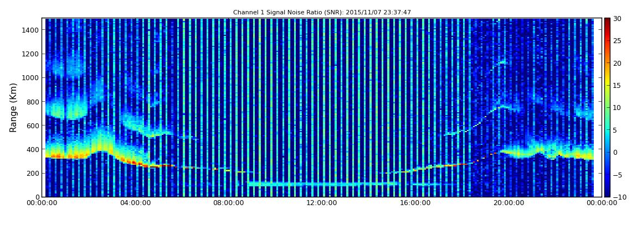Click the 'Range (Km)' y-axis label
This screenshot has width=637, height=225.
(13, 107)
